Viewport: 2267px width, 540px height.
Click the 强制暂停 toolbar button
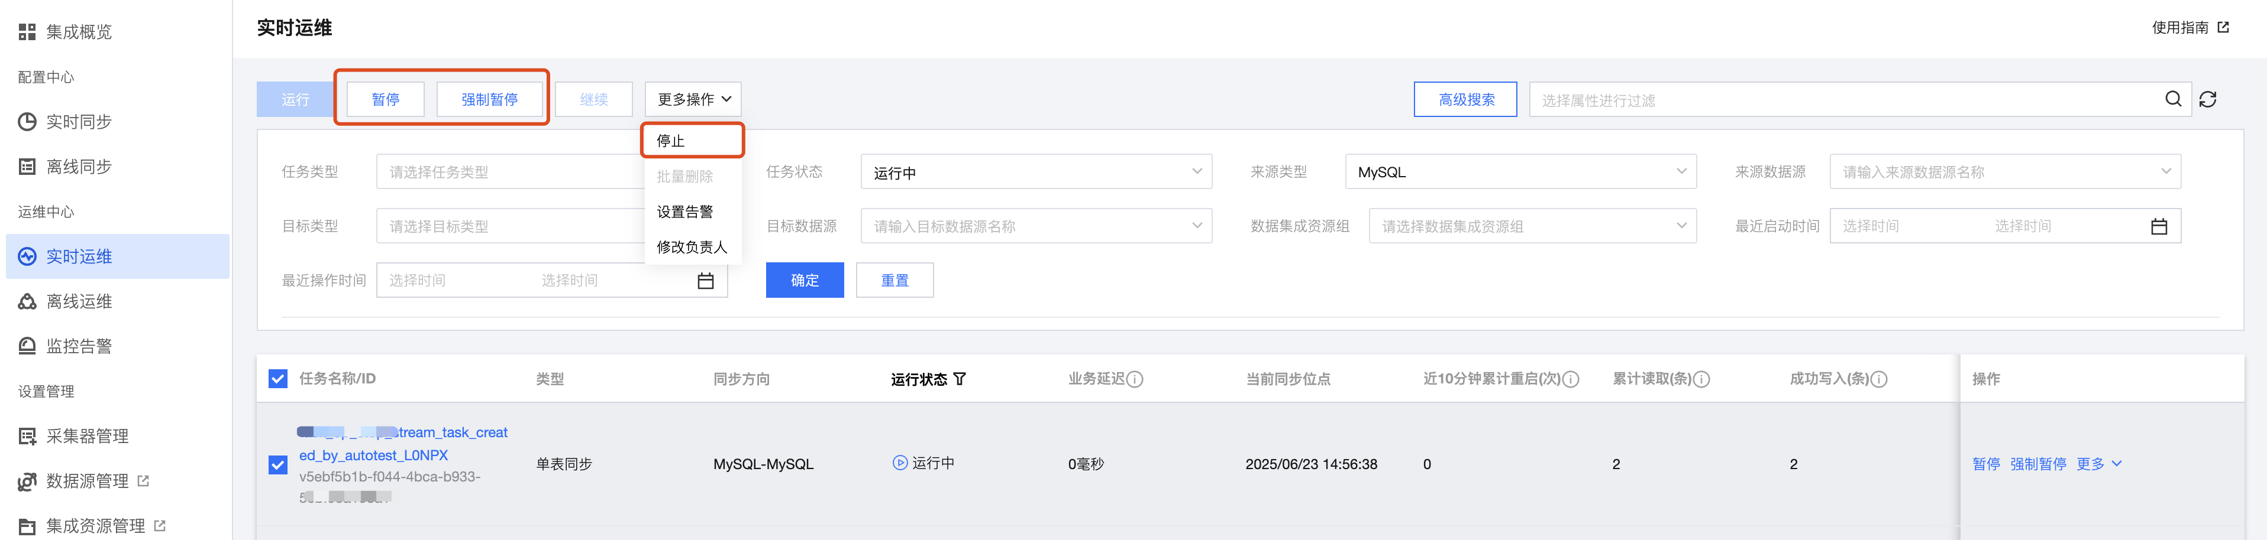489,99
